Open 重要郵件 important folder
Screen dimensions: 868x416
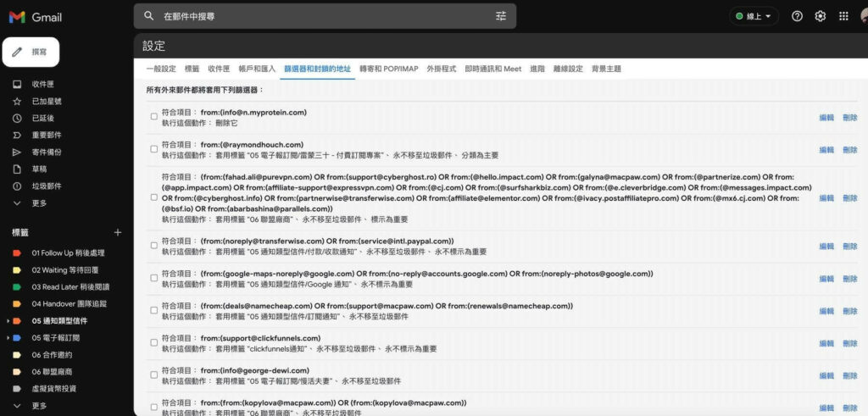[47, 135]
